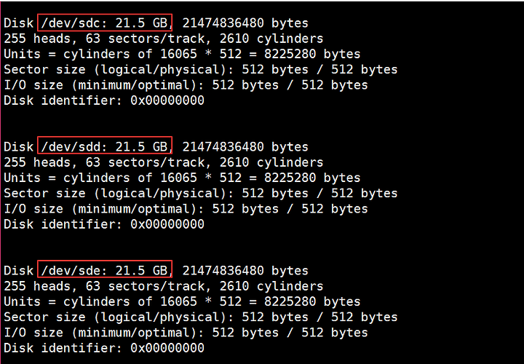Click 21474836480 bytes on the sdd line

(x=245, y=147)
